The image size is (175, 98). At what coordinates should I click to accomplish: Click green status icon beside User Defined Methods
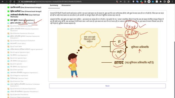pyautogui.click(x=8, y=15)
